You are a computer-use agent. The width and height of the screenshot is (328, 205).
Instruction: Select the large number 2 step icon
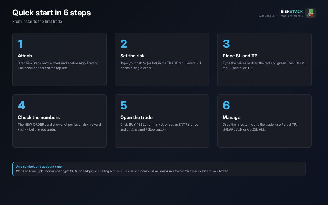[x=124, y=44]
